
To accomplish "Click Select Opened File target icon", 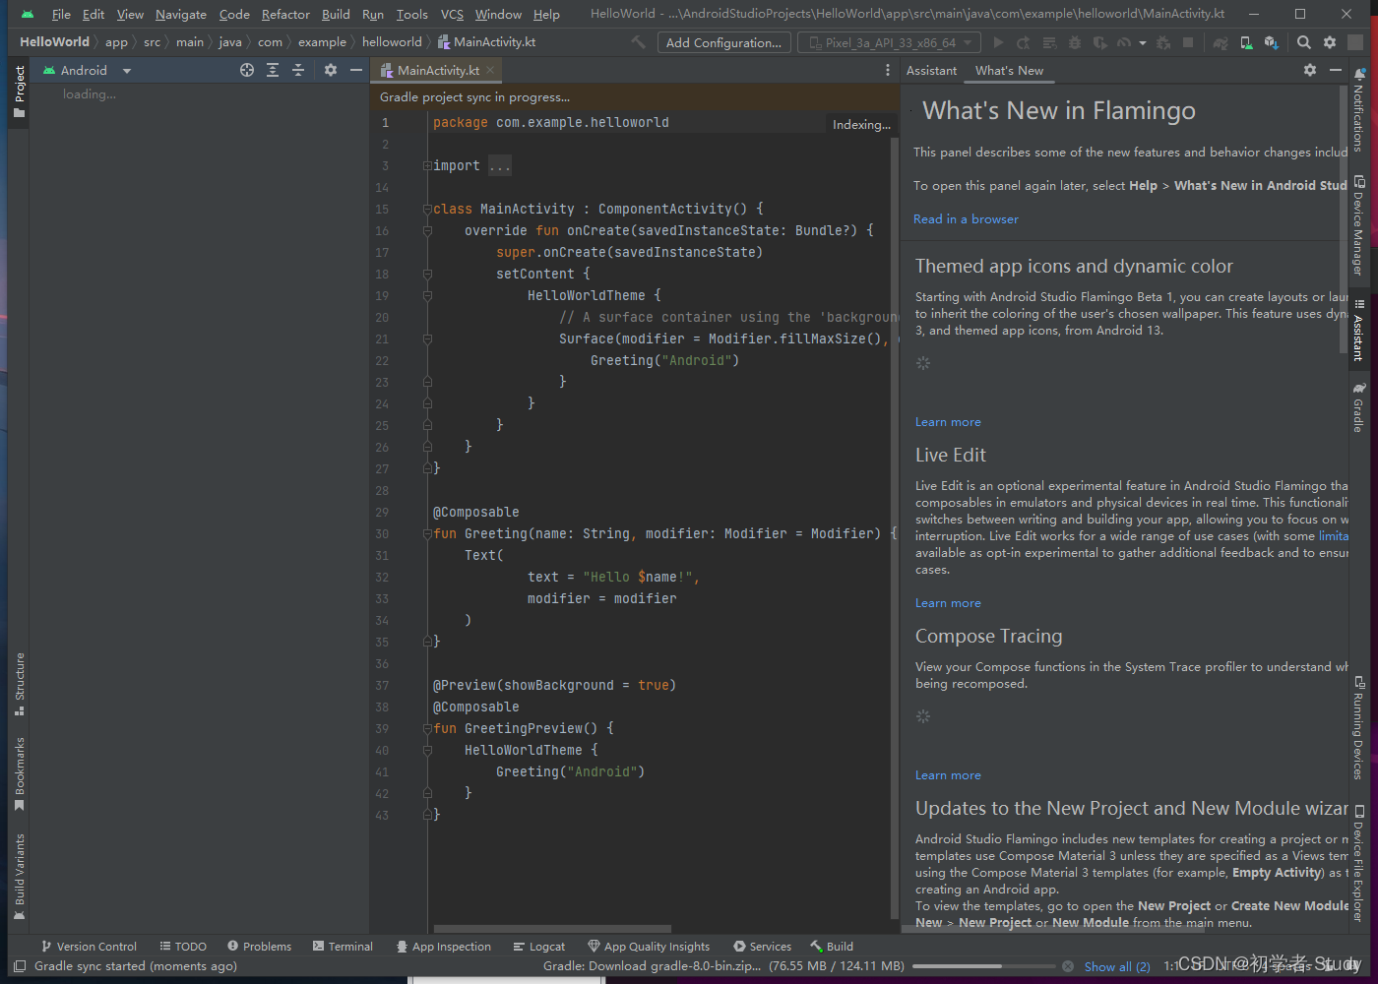I will tap(247, 70).
